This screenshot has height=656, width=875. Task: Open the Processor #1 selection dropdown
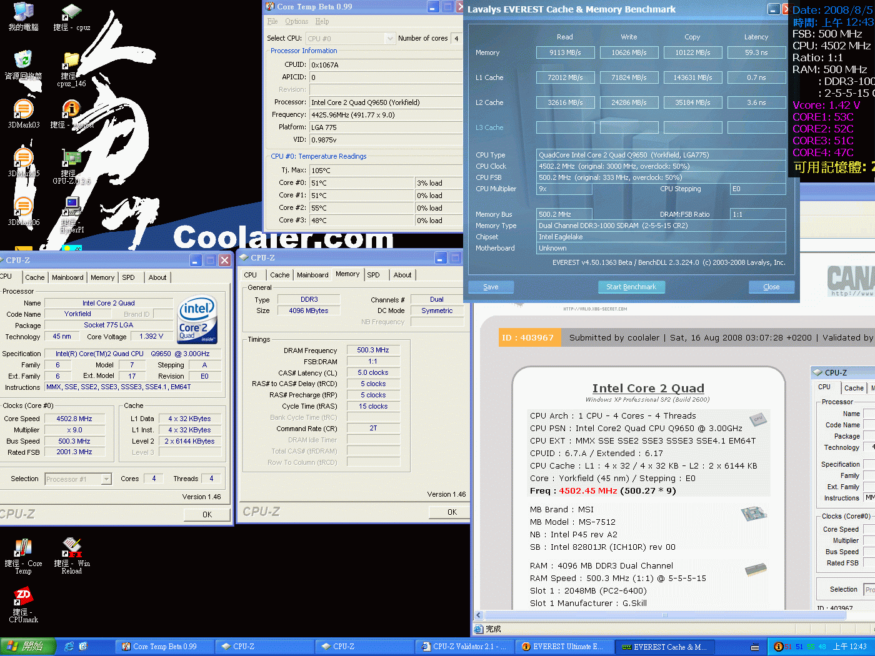pos(106,479)
